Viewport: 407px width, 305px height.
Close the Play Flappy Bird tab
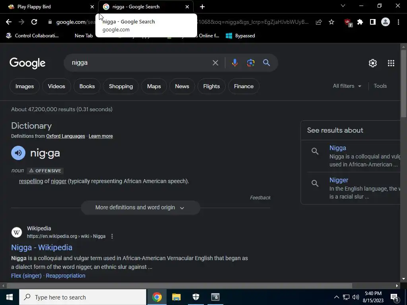coord(92,7)
